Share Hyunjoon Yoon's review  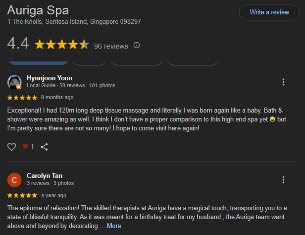[x=45, y=147]
